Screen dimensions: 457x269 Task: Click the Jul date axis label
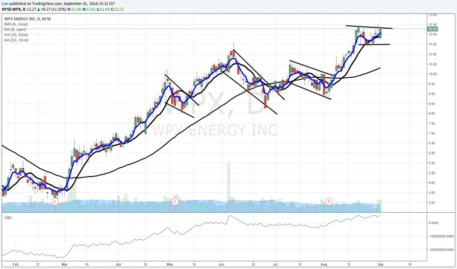[x=275, y=265]
